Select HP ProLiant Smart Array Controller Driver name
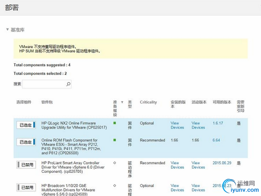261x196 pixels. [x=73, y=167]
